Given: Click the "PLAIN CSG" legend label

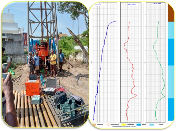Looking at the screenshot, I should pos(144,125).
